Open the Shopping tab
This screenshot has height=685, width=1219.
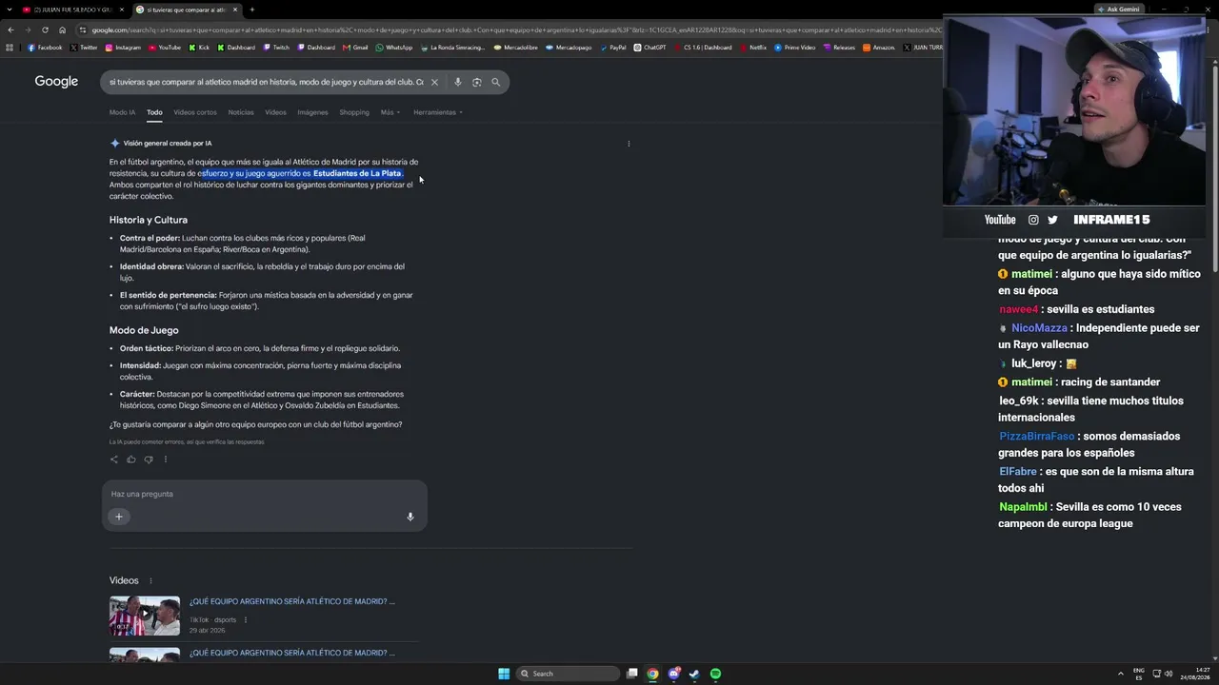[x=354, y=112]
